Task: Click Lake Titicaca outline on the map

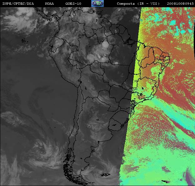Action: click(80, 81)
